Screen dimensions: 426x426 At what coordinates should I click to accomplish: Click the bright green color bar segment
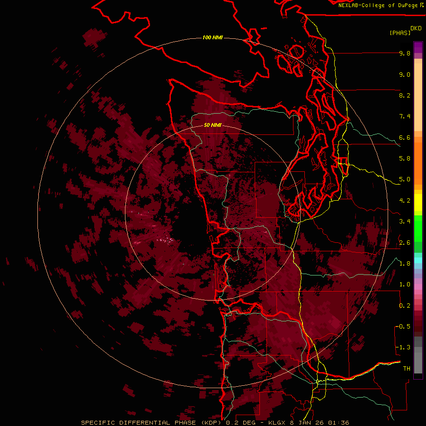point(418,228)
